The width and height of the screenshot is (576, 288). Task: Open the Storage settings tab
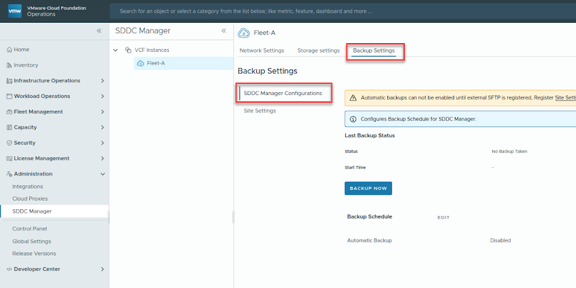click(318, 51)
